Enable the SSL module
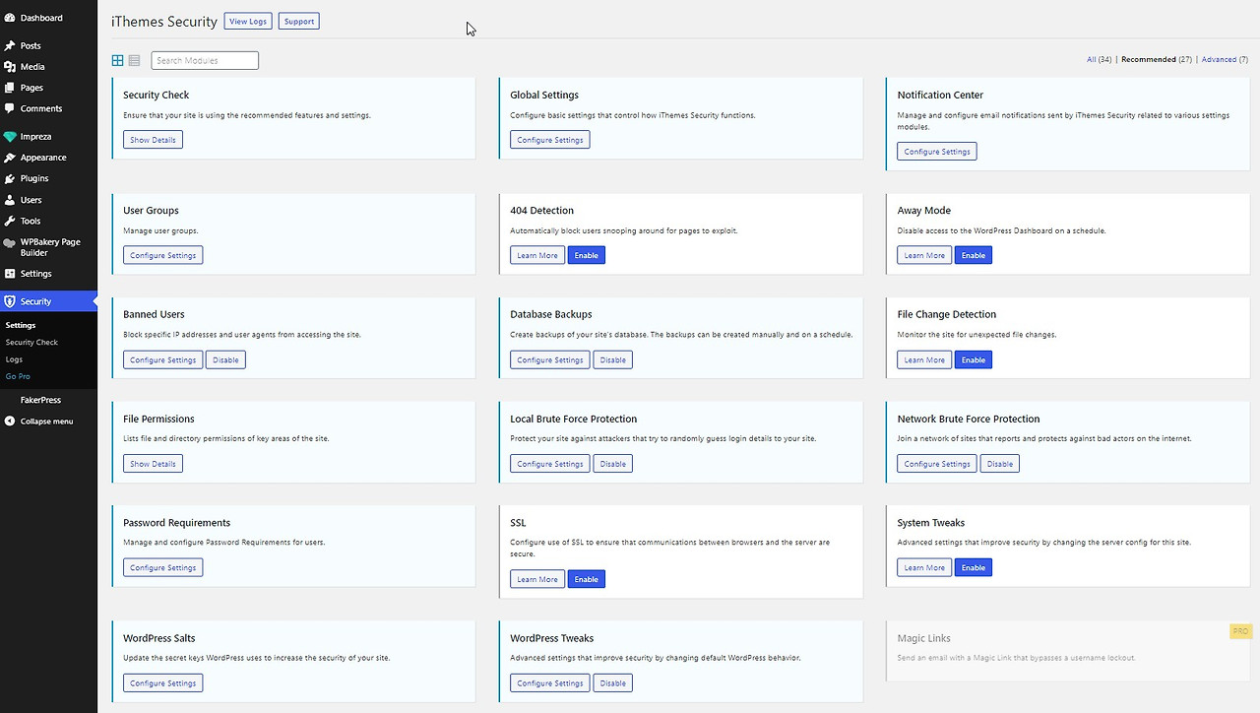Screen dimensions: 1260x713 pos(587,579)
